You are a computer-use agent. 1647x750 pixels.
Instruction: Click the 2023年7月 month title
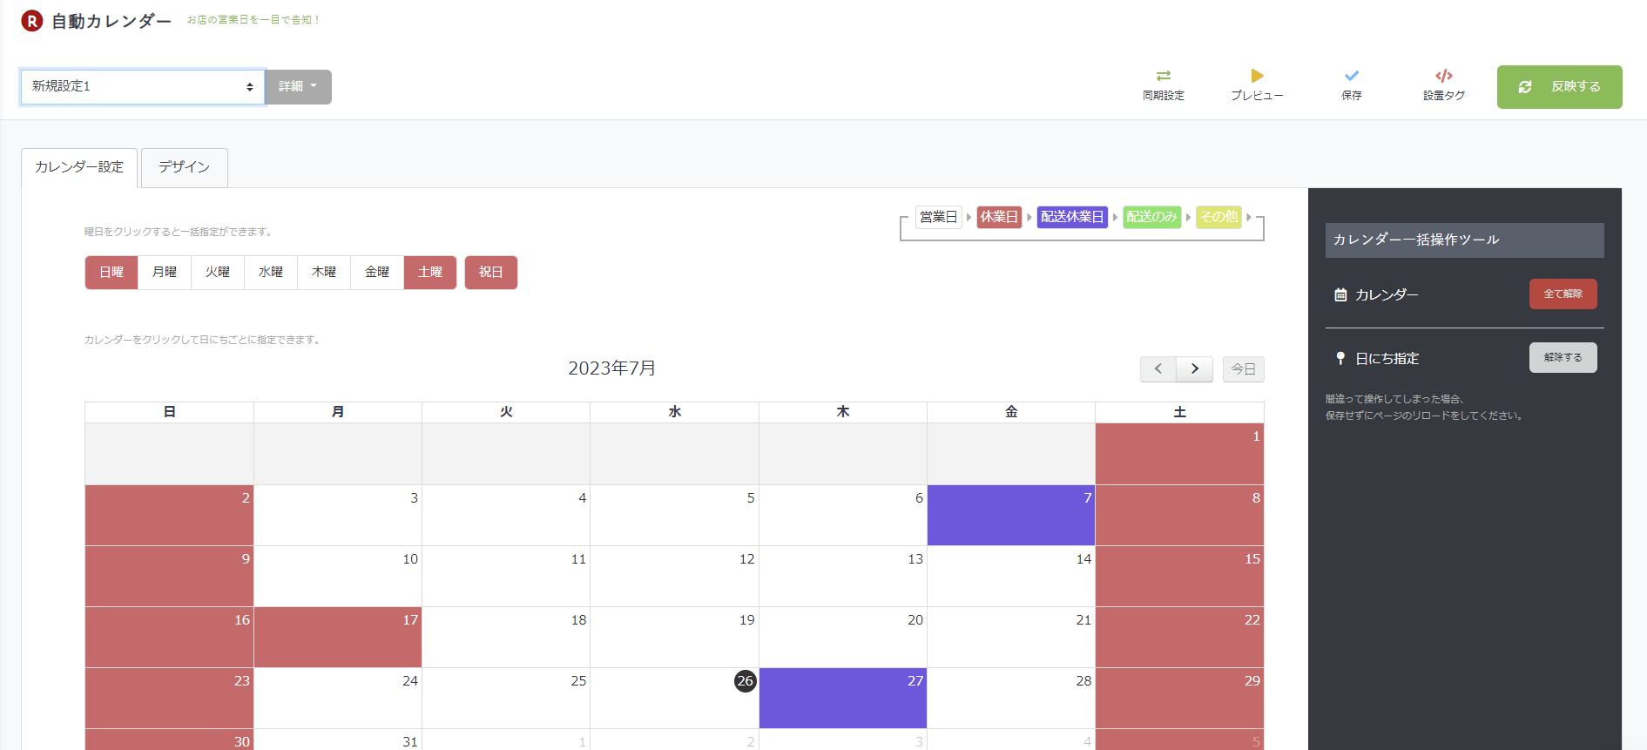(x=612, y=368)
